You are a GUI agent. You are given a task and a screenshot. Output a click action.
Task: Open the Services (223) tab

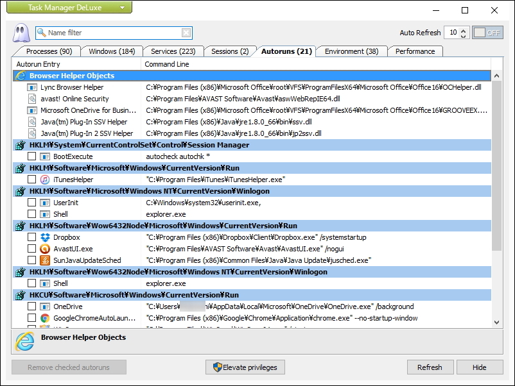pyautogui.click(x=173, y=51)
